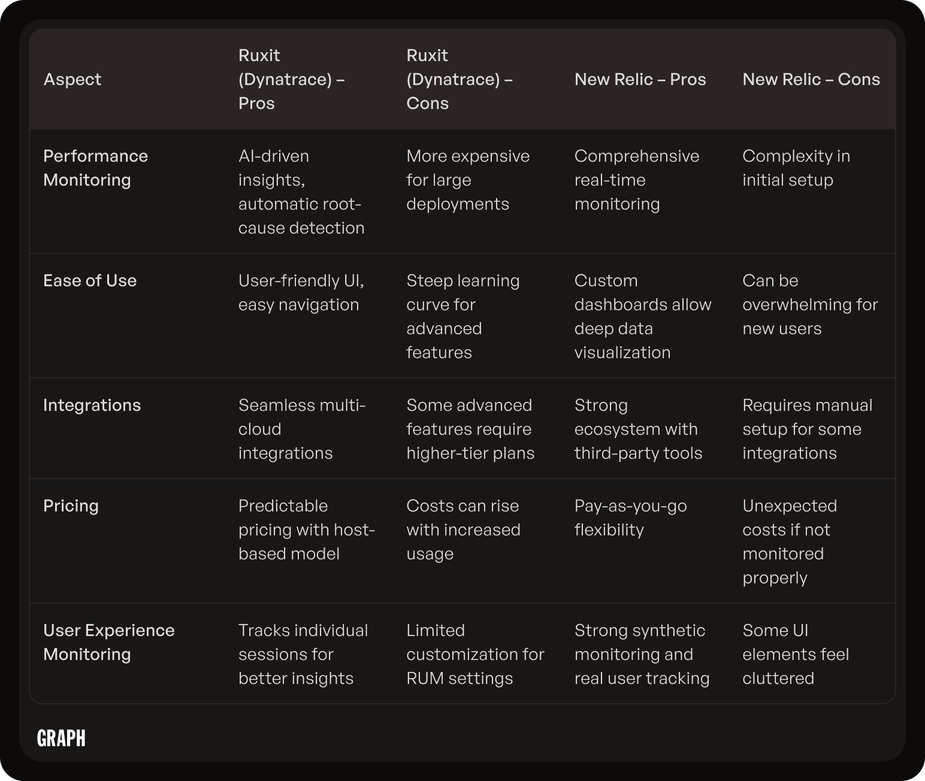This screenshot has height=781, width=925.
Task: Click the "Comprehensive real-time monitoring" cell
Action: (x=637, y=180)
